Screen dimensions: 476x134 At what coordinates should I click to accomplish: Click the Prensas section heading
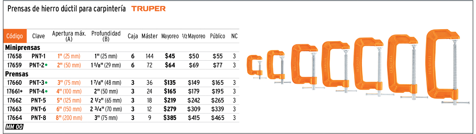pyautogui.click(x=17, y=74)
